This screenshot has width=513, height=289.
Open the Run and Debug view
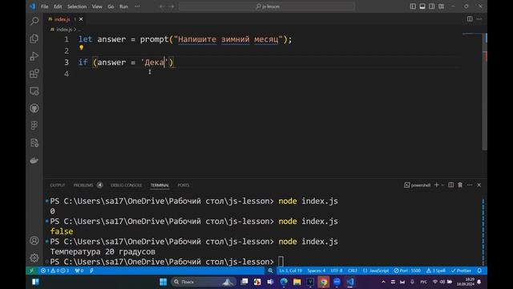[x=34, y=56]
